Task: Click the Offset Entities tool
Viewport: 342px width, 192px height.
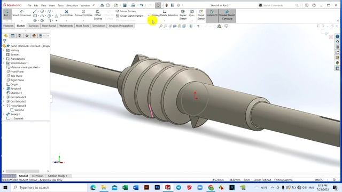Action: (x=98, y=15)
